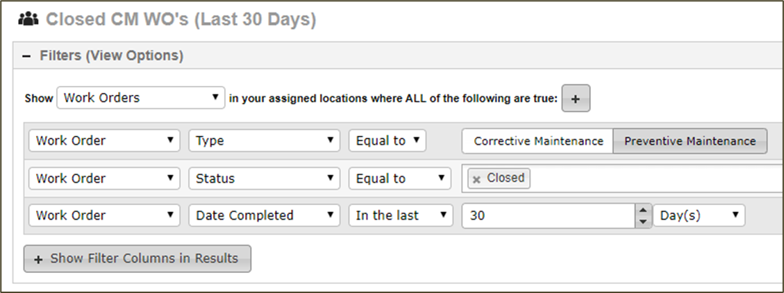Collapse the Filters (View Options) section
The width and height of the screenshot is (784, 293).
pyautogui.click(x=26, y=56)
